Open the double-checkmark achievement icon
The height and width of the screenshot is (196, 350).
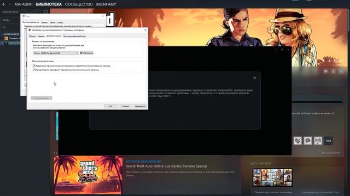[297, 140]
